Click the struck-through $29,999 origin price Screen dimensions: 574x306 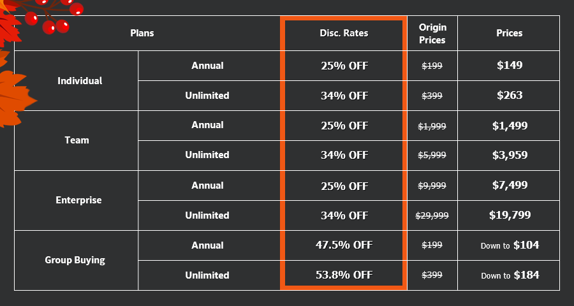click(x=432, y=215)
